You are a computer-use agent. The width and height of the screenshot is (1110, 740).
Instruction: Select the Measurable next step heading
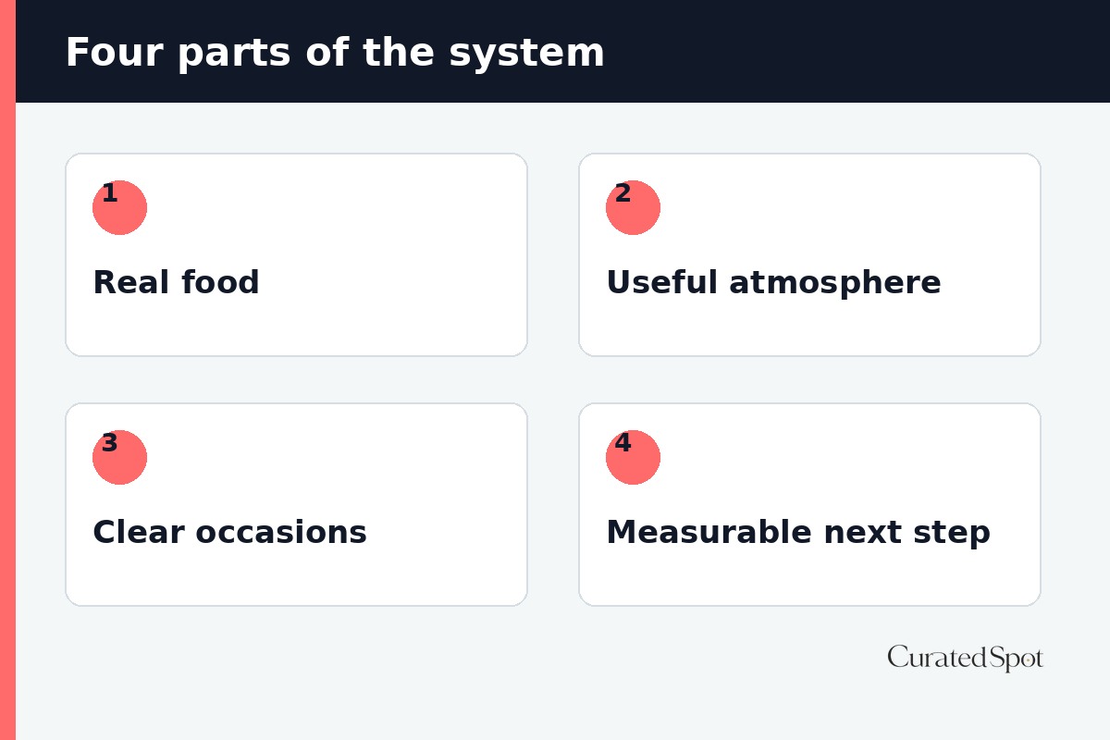pyautogui.click(x=797, y=533)
